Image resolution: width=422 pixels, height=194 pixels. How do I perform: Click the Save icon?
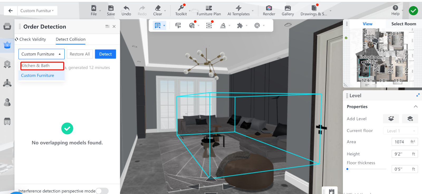111,8
